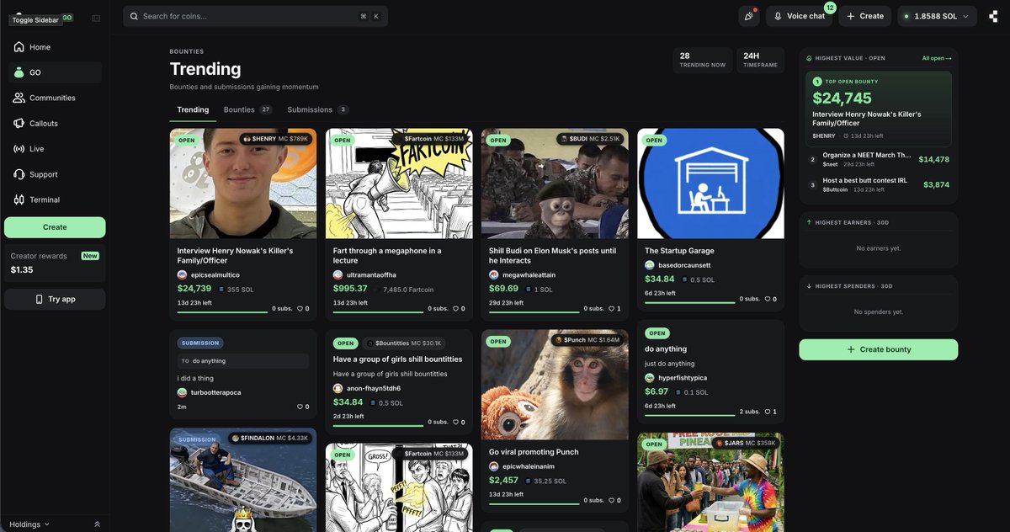1010x532 pixels.
Task: Like The Startup Garage bounty
Action: [770, 299]
